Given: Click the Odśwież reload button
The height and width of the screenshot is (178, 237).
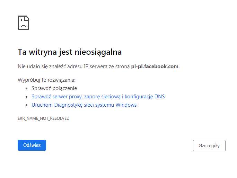Looking at the screenshot, I should click(x=32, y=145).
